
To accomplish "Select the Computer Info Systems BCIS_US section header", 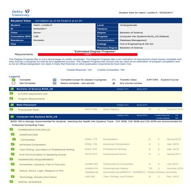I will [x=95, y=117].
